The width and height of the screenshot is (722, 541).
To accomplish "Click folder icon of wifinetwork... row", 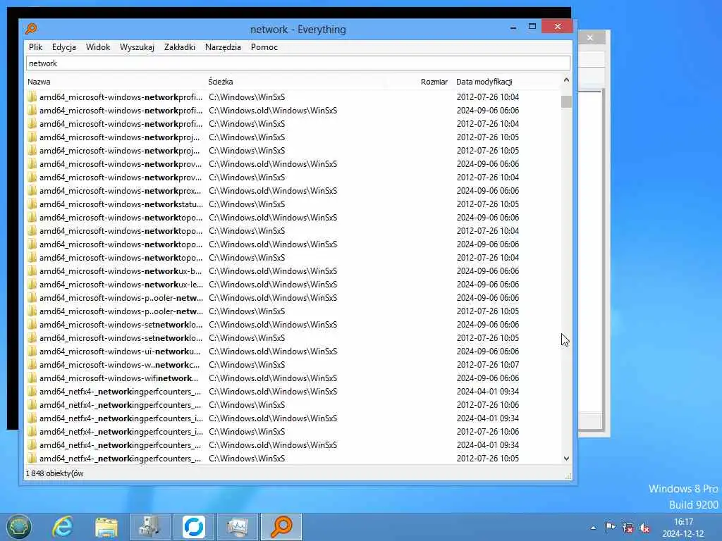I will pos(32,378).
